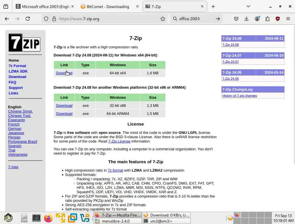Click the forward navigation arrow

tap(17, 19)
